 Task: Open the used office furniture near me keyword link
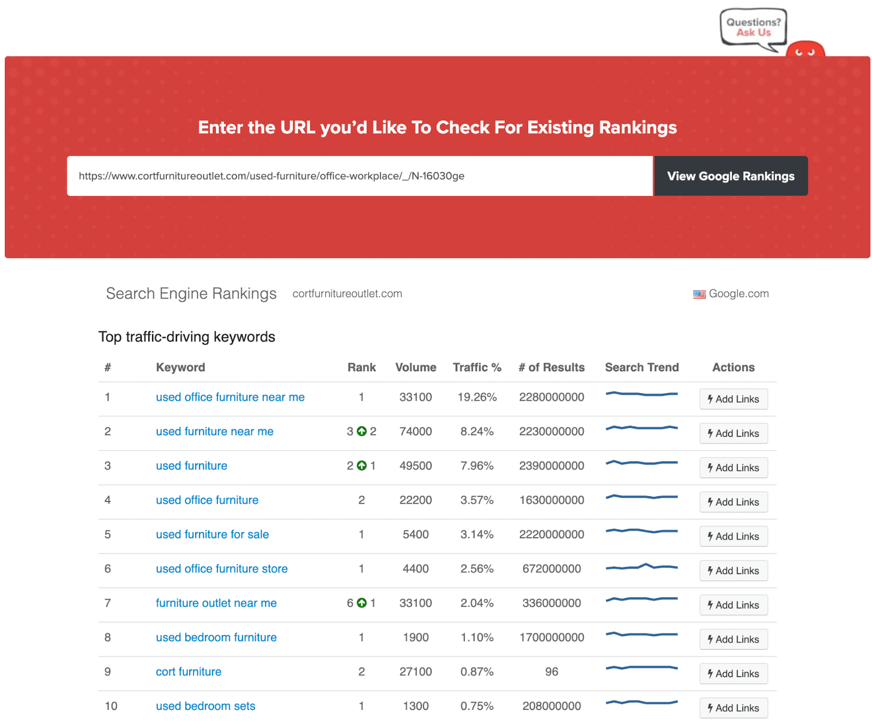tap(230, 397)
